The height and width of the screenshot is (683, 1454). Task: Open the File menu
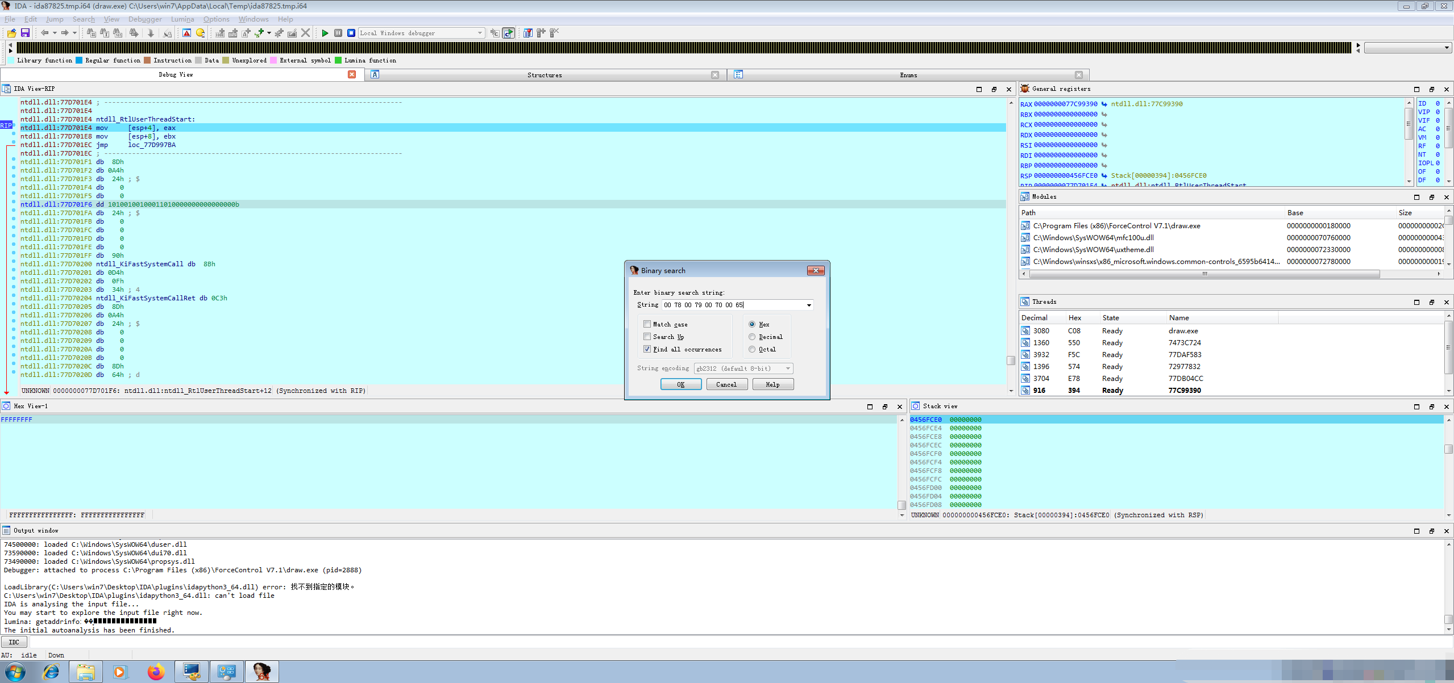pos(10,19)
